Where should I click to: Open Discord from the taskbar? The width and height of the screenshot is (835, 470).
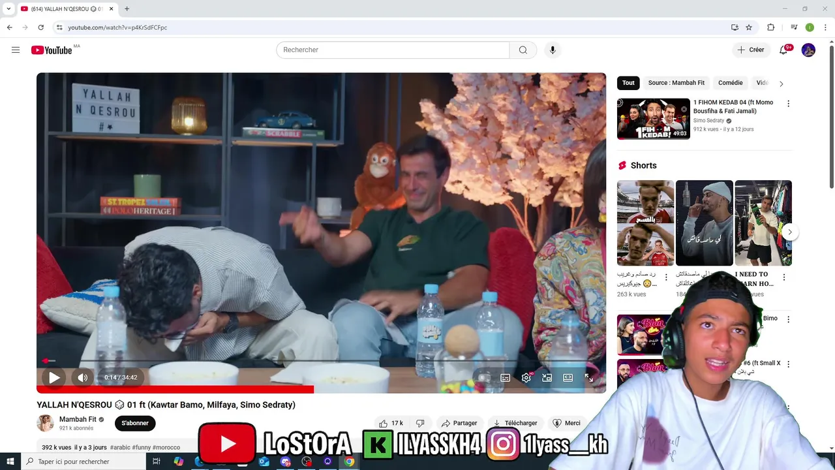tap(285, 462)
